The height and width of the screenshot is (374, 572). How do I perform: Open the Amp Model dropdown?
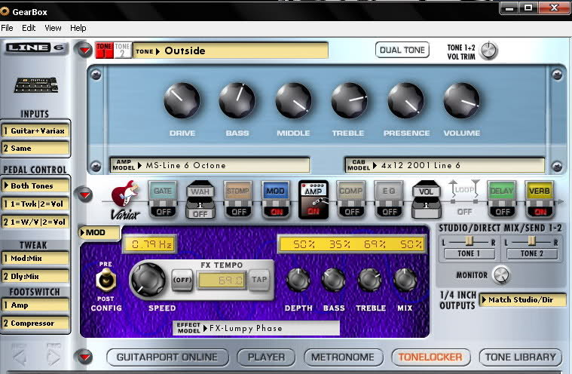click(210, 165)
